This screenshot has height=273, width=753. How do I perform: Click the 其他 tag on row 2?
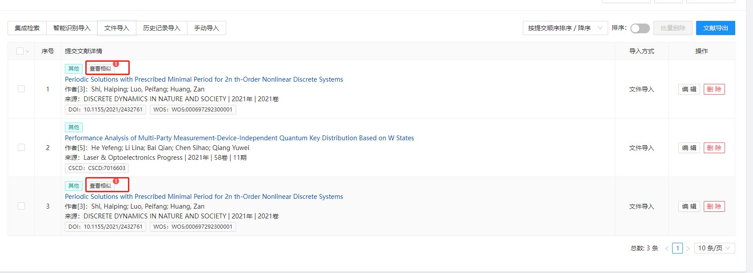point(74,127)
